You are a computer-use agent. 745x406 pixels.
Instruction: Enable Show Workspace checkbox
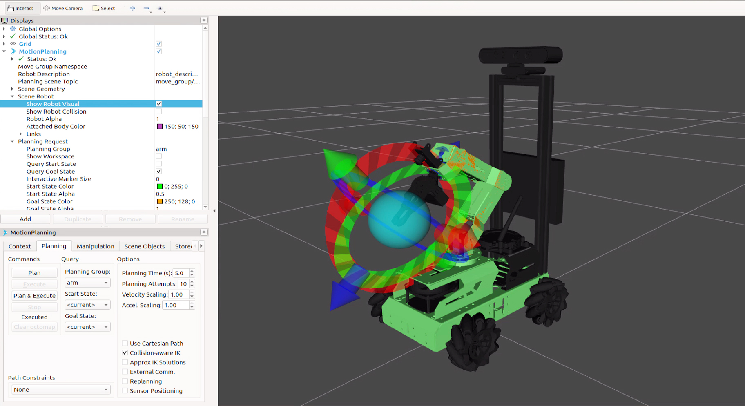click(159, 156)
